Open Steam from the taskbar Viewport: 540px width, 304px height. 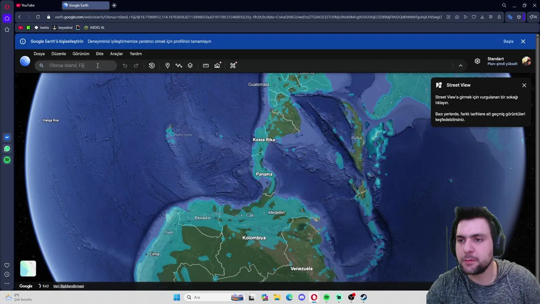click(363, 297)
